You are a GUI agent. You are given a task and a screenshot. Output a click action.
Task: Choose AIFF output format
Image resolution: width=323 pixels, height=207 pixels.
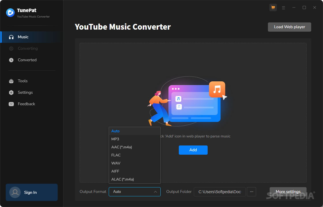tap(134, 171)
